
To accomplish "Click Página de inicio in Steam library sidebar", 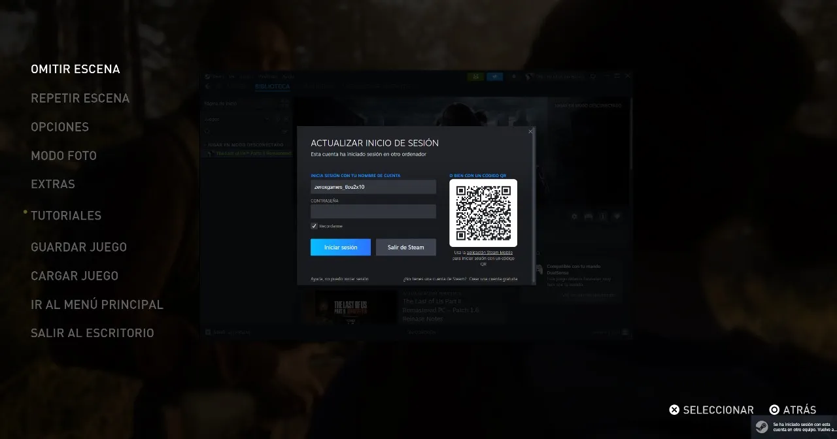I will pos(220,104).
